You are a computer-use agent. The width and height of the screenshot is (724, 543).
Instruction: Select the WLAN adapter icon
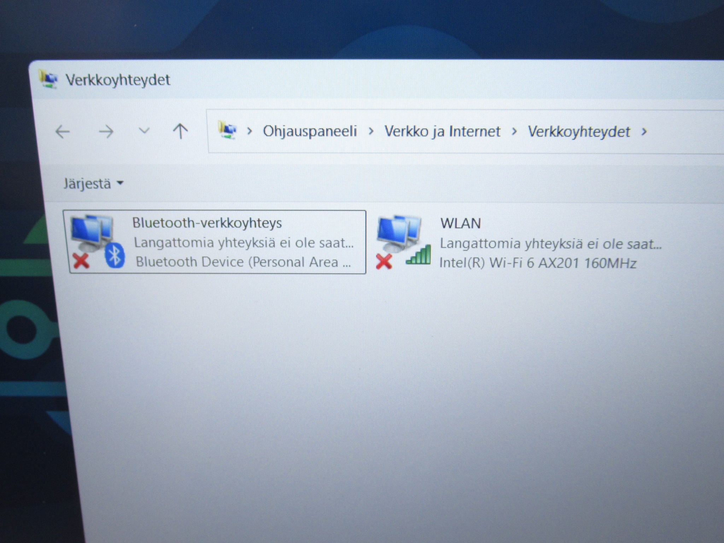click(403, 242)
